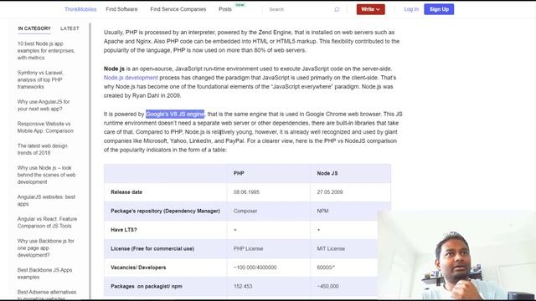The image size is (536, 301).
Task: Open 'Why use Backbone js' sidebar article
Action: (45, 247)
